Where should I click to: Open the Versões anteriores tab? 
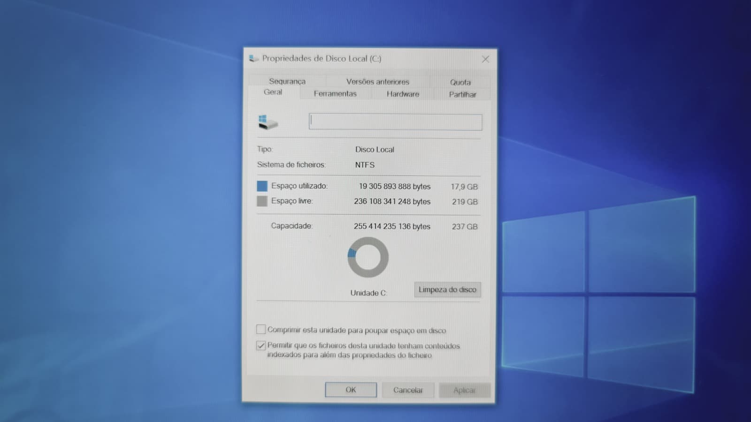pos(378,82)
